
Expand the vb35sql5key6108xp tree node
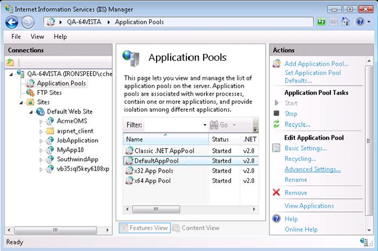[41, 169]
